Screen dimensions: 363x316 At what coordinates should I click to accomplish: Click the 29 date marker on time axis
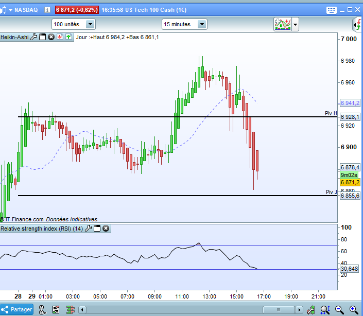pos(32,296)
